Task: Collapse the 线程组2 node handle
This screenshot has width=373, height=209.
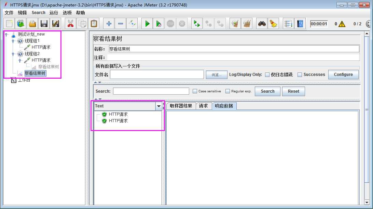Action: pos(13,54)
